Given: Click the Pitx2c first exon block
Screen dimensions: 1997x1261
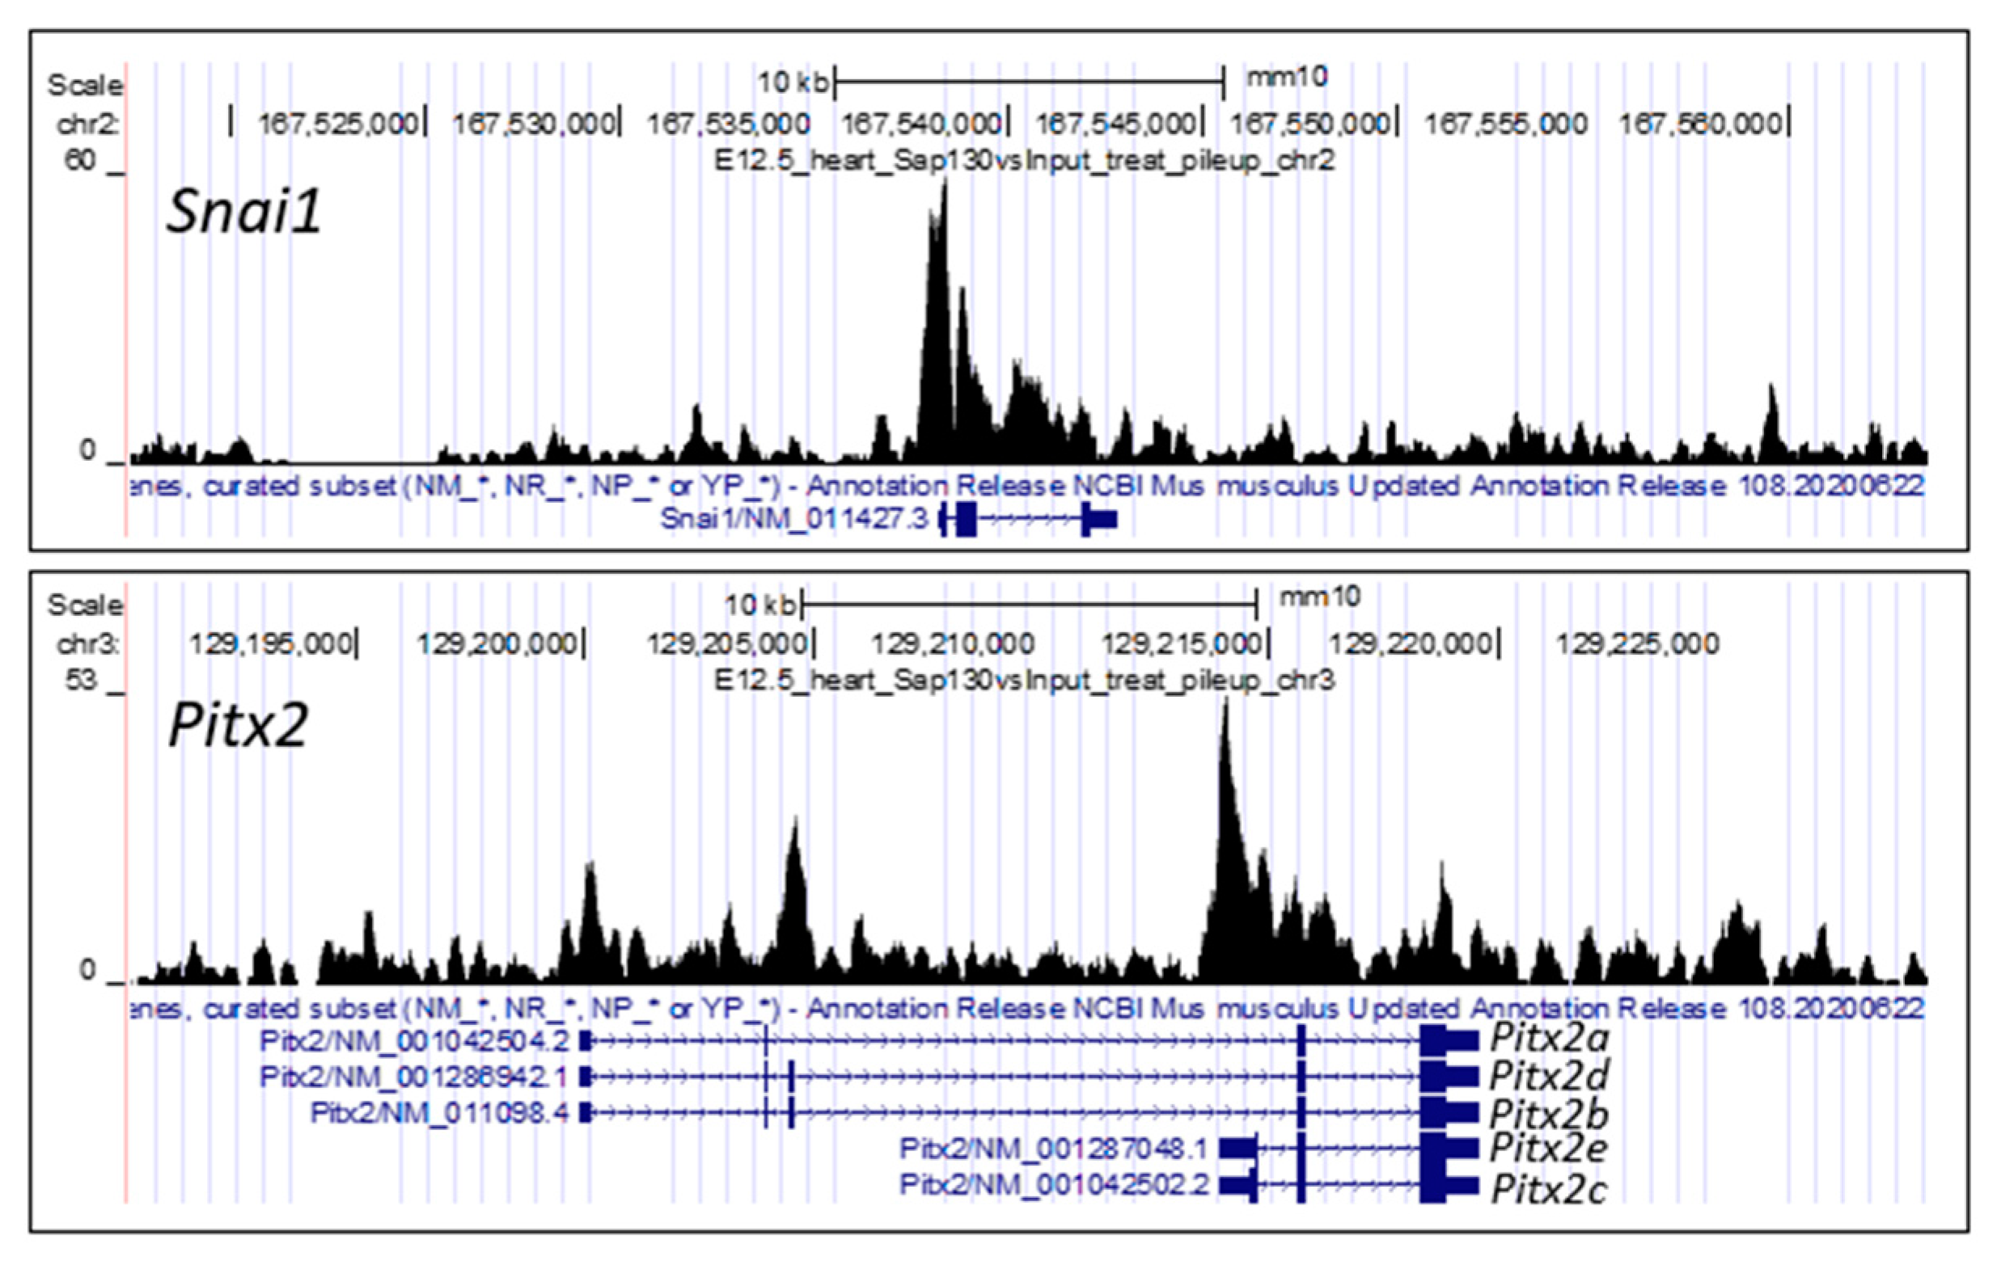Looking at the screenshot, I should (1236, 1186).
